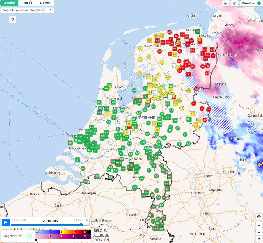Image resolution: width=263 pixels, height=243 pixels.
Task: Select orange circle marker 0.5 near Delfzijl
Action: (199, 39)
